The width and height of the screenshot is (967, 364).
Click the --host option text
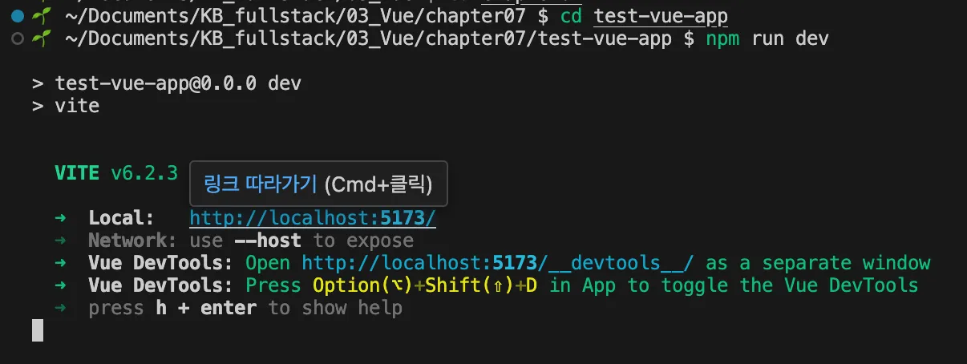pos(268,241)
